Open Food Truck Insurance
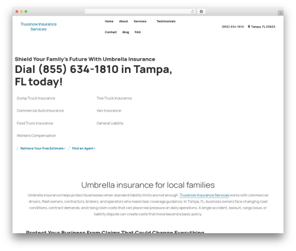Image resolution: width=296 pixels, height=251 pixels. (35, 123)
